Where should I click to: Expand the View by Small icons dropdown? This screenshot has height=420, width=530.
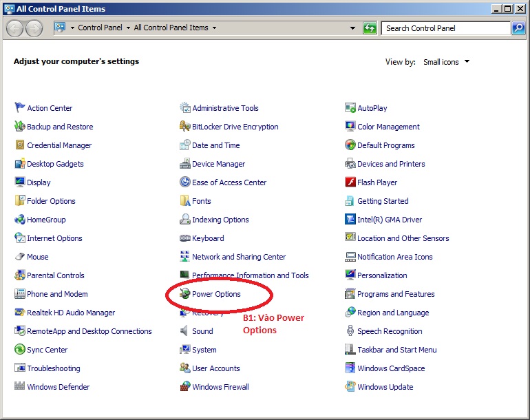[x=446, y=62]
